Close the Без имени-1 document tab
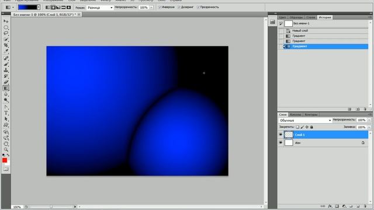 79,15
